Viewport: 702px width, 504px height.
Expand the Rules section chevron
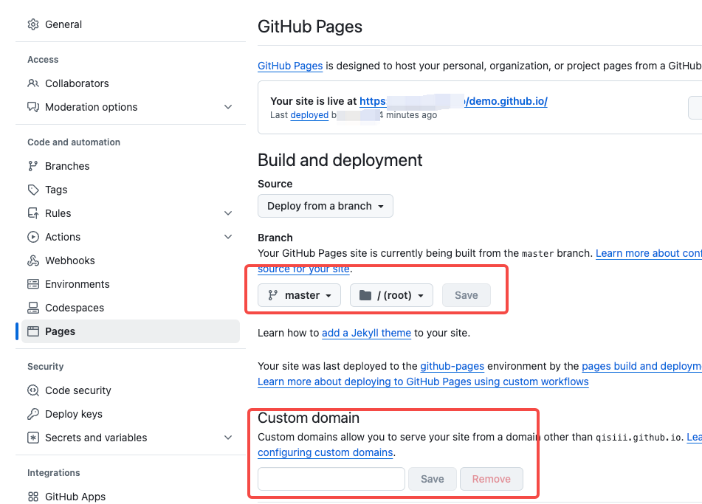coord(228,213)
